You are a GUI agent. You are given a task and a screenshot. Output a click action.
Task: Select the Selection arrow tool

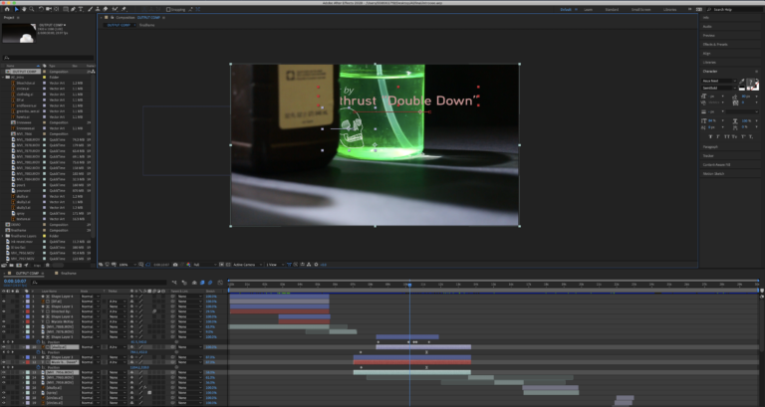tap(16, 9)
